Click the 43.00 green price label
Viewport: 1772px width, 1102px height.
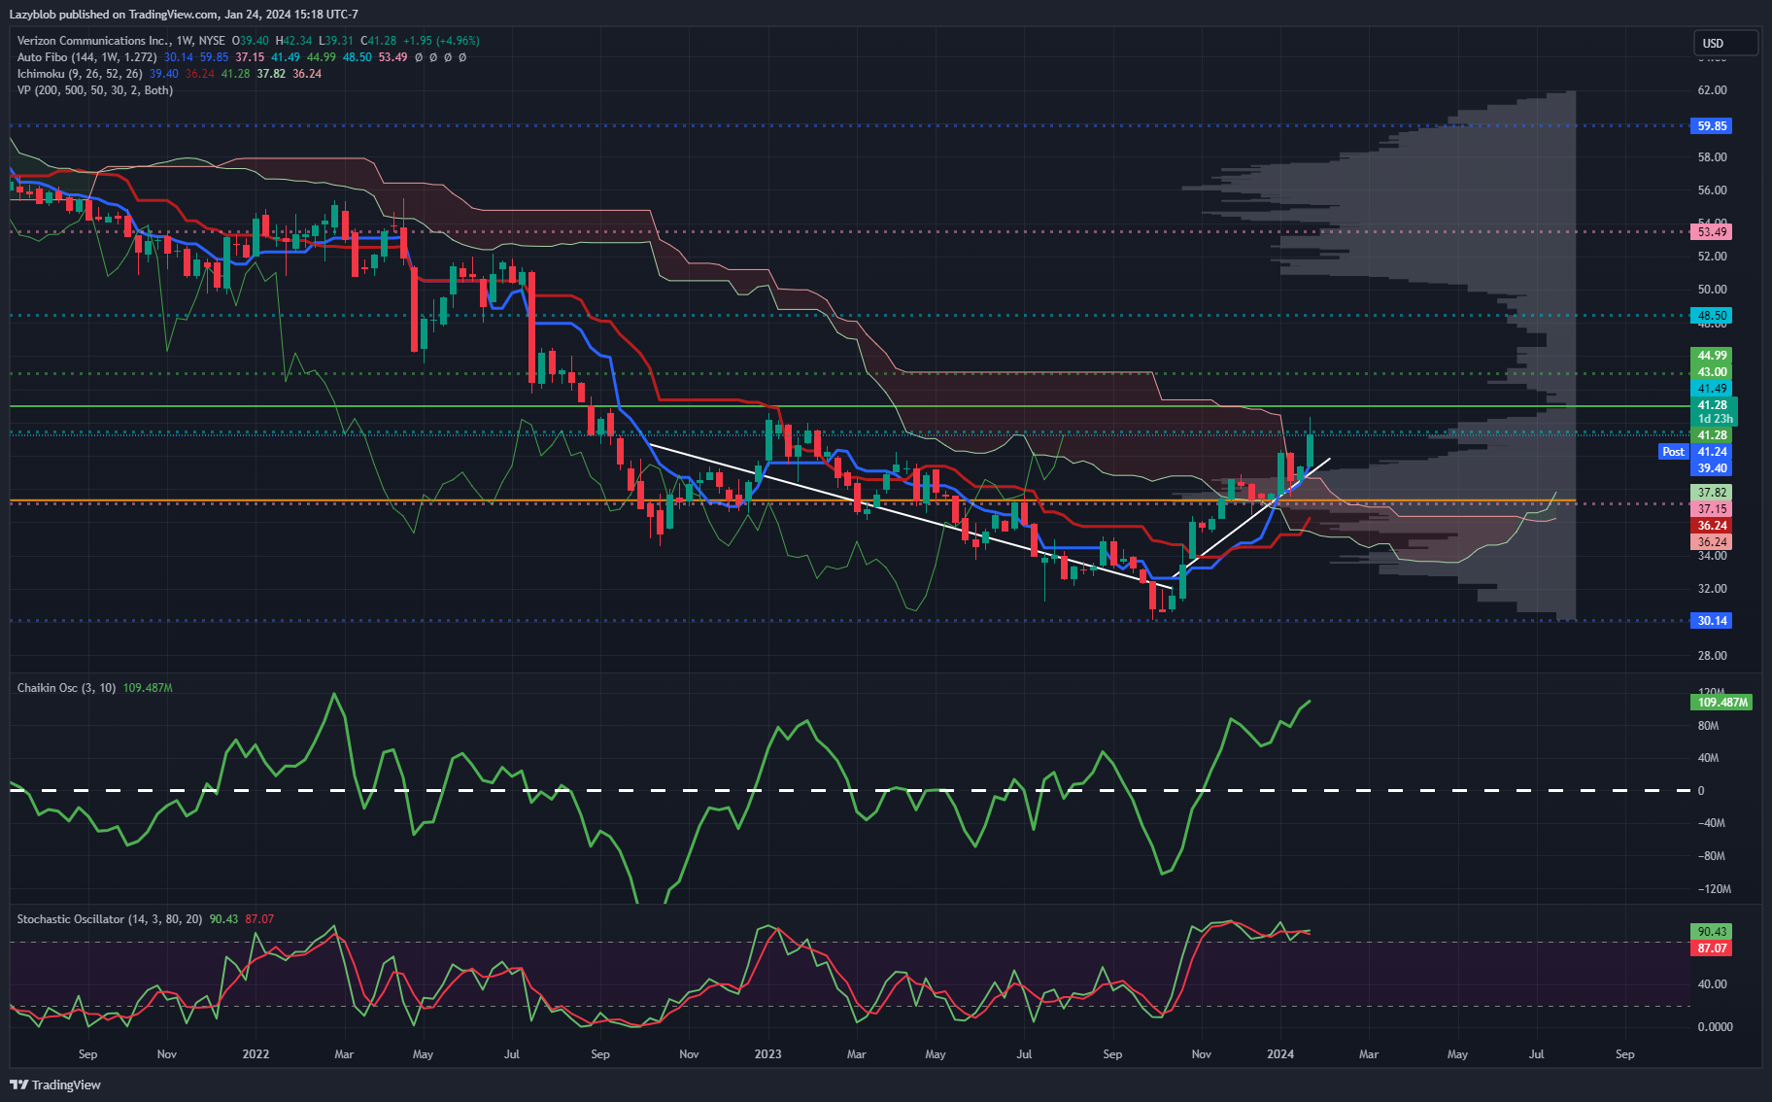tap(1712, 372)
